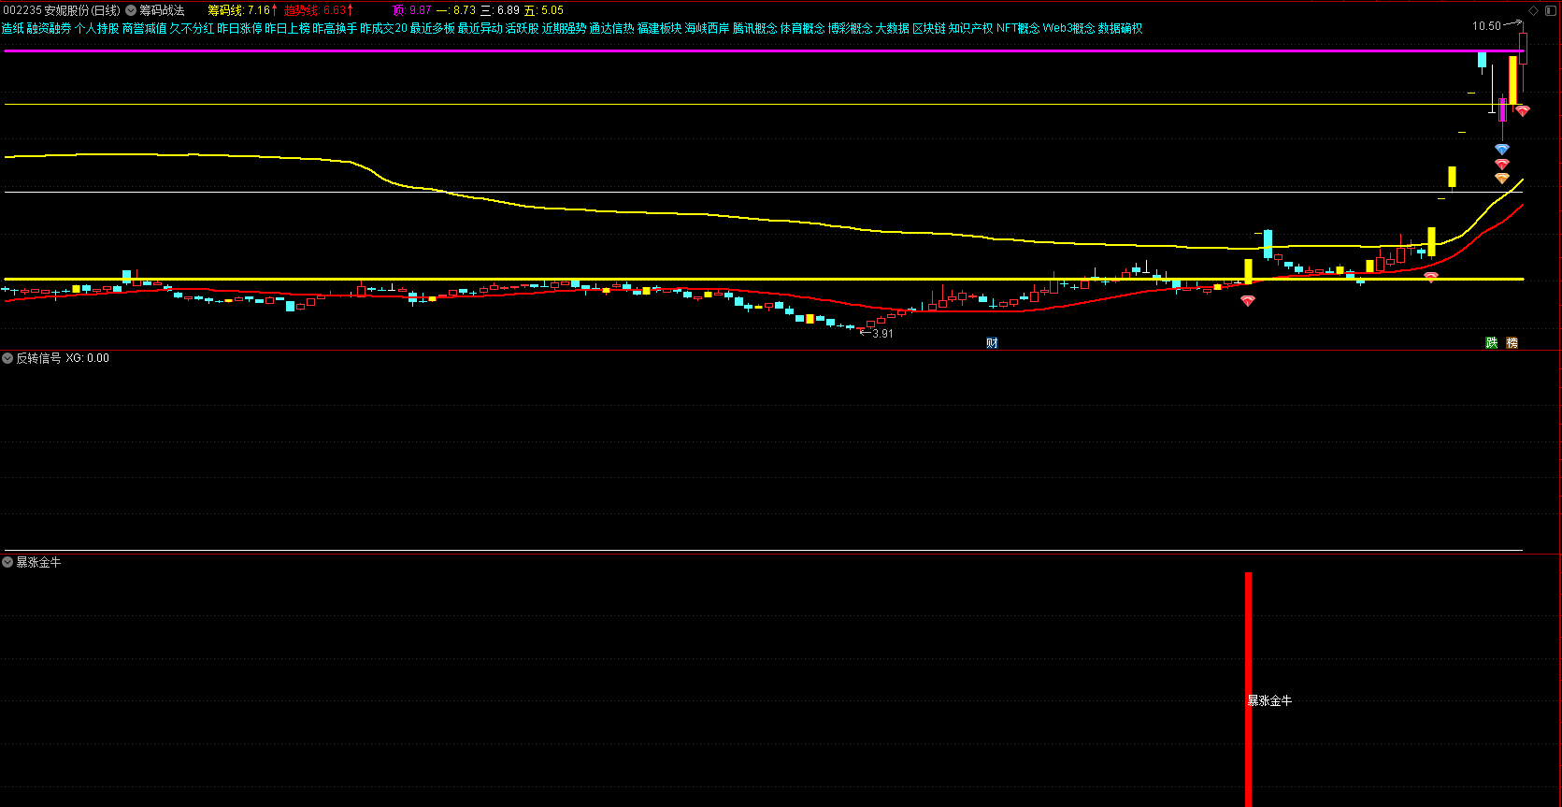Open the 通达信热 tag
Viewport: 1562px width, 807px height.
(x=612, y=28)
